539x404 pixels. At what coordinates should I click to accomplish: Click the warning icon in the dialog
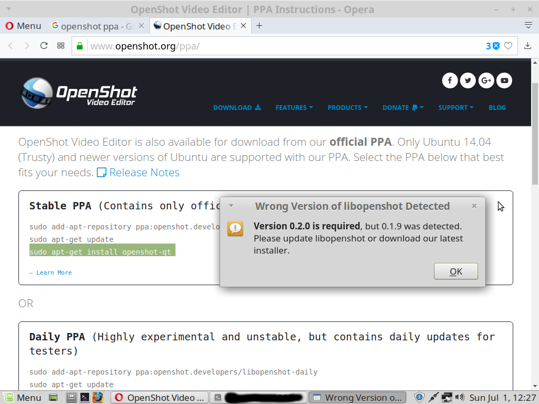pyautogui.click(x=235, y=228)
